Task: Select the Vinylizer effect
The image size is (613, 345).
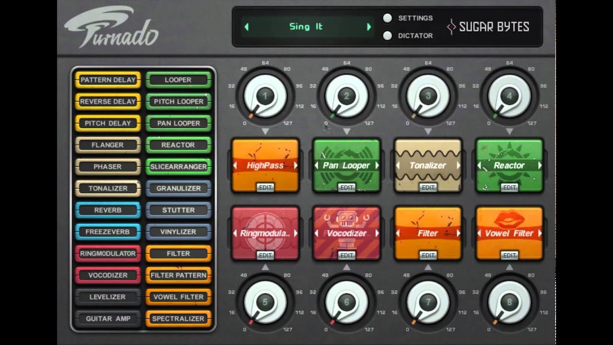Action: 178,232
